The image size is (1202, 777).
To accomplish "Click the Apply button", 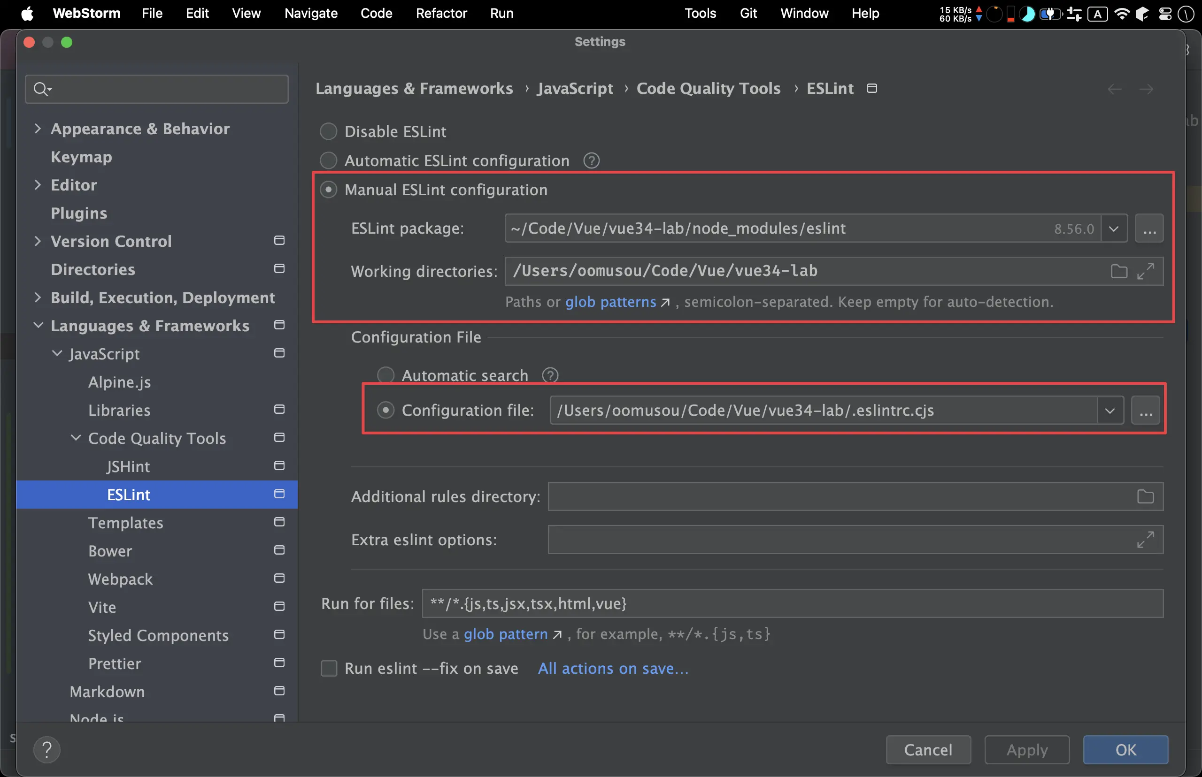I will (x=1026, y=750).
